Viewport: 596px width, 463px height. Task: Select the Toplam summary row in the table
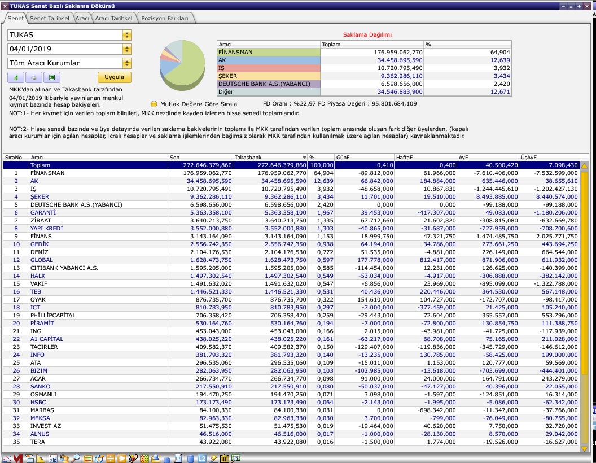pos(291,165)
